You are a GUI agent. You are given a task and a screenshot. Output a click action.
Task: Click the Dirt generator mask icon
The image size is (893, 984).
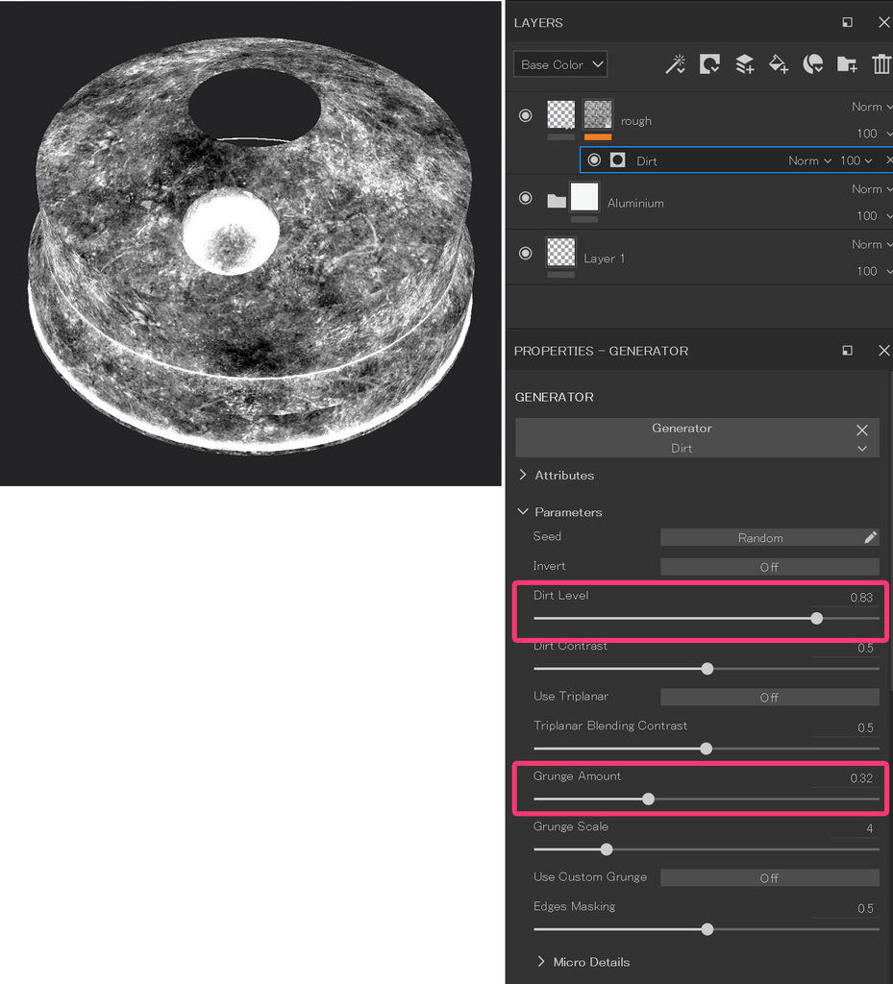[x=617, y=160]
